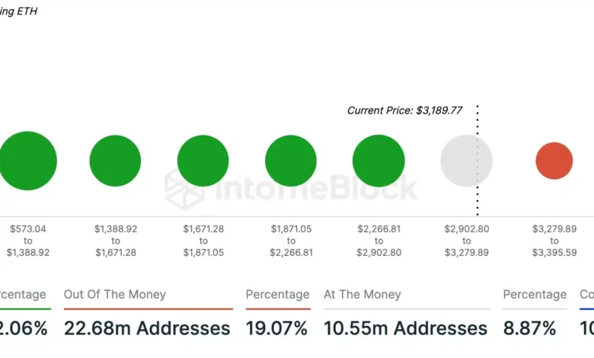This screenshot has height=358, width=594.
Task: Click the 19.07% percentage value
Action: tap(276, 328)
